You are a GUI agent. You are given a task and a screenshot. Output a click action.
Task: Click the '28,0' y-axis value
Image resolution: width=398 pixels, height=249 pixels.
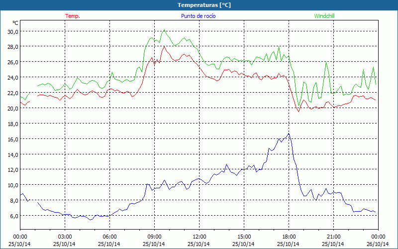click(x=13, y=47)
